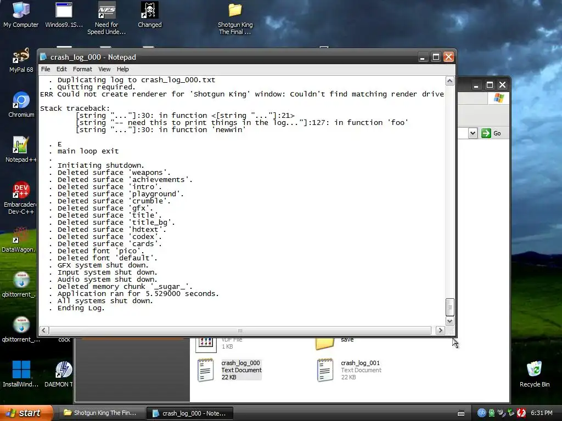Select the DAEMON Tools desktop shortcut

61,374
